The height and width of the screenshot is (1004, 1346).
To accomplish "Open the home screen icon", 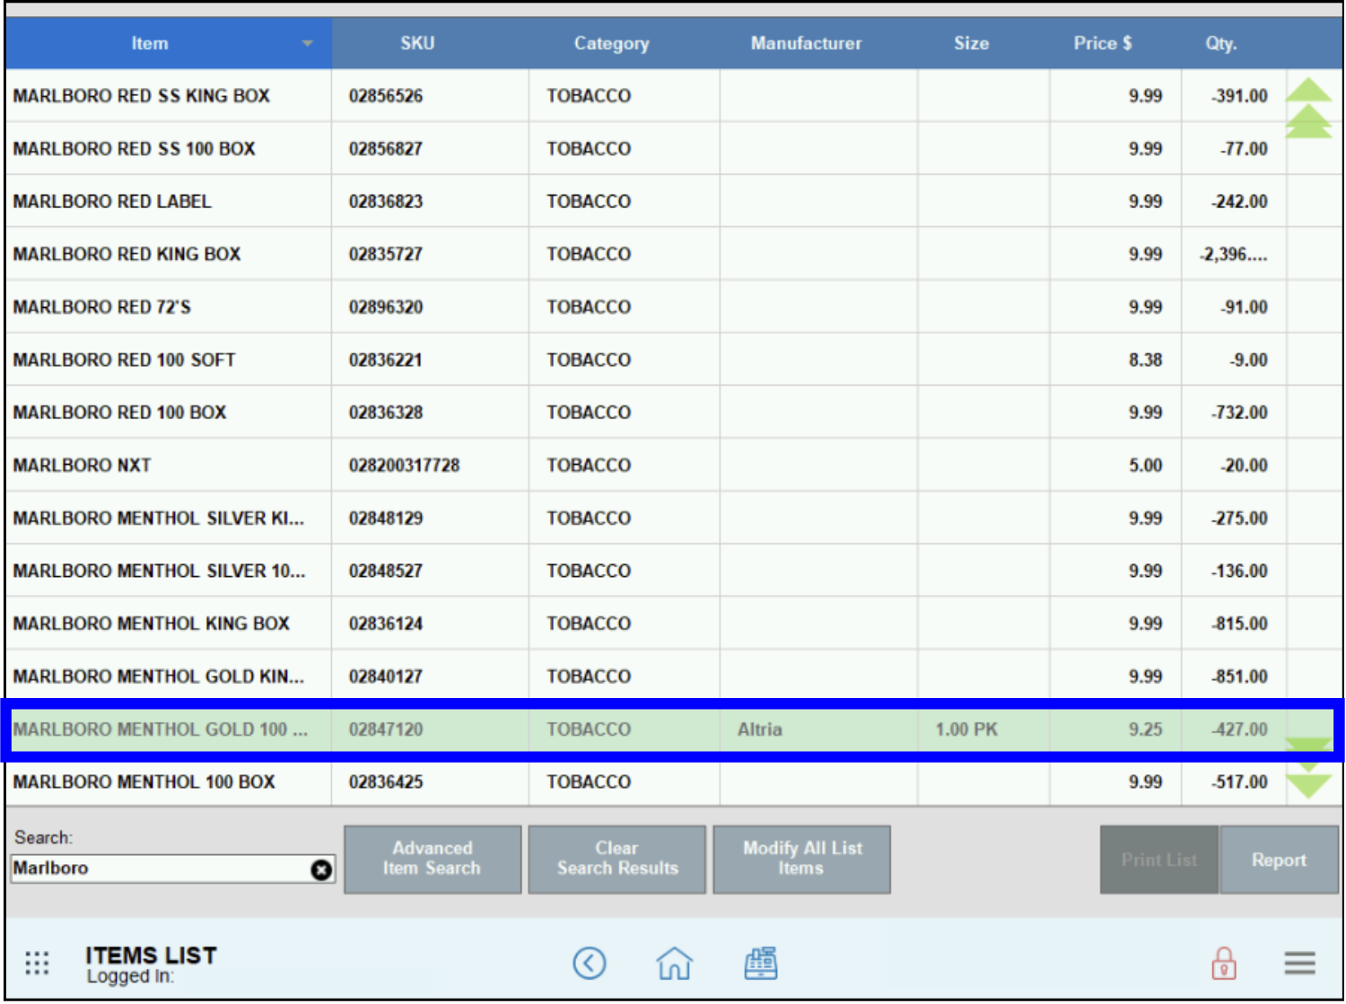I will coord(674,964).
